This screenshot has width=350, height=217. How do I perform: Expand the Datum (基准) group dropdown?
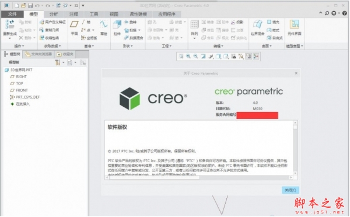point(89,46)
